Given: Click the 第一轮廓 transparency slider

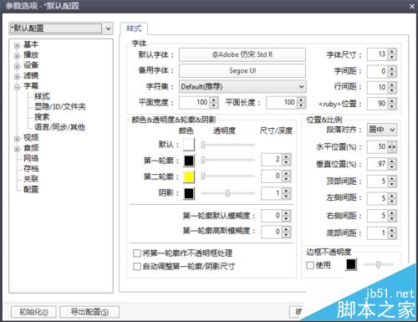Looking at the screenshot, I should 228,160.
